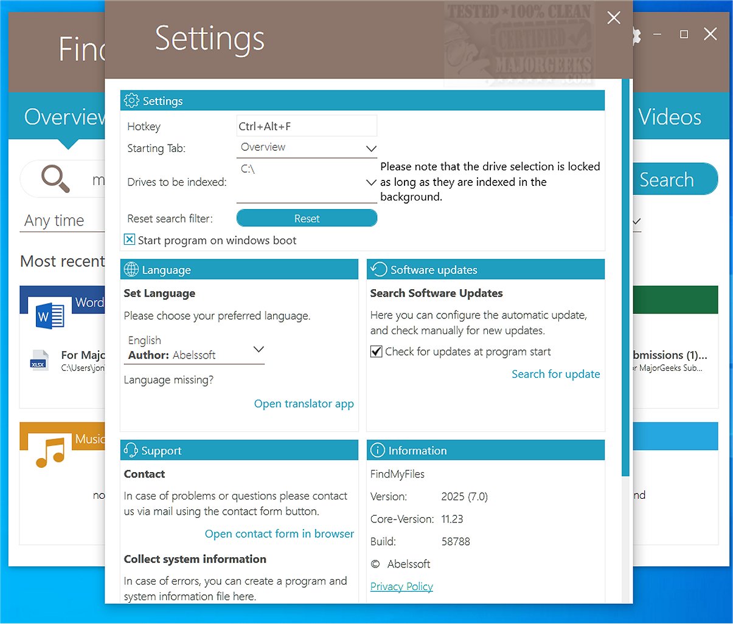Viewport: 733px width, 624px height.
Task: Click the Hotkey field showing Ctrl+Alt+F
Action: click(x=307, y=126)
